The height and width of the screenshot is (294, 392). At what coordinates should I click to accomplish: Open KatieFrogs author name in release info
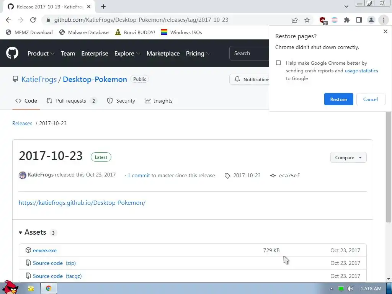coord(41,175)
